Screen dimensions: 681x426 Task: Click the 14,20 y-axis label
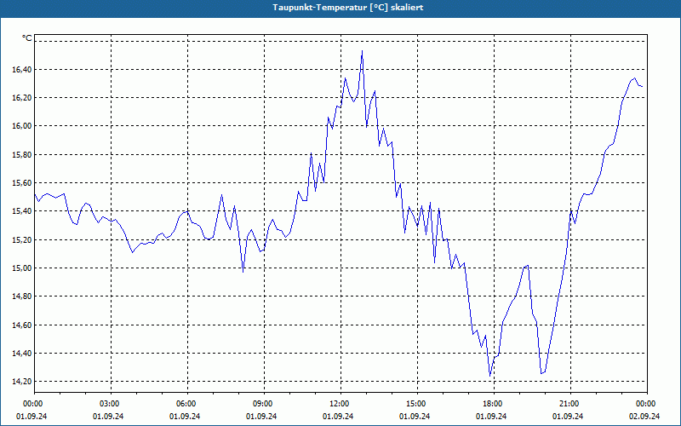click(21, 382)
